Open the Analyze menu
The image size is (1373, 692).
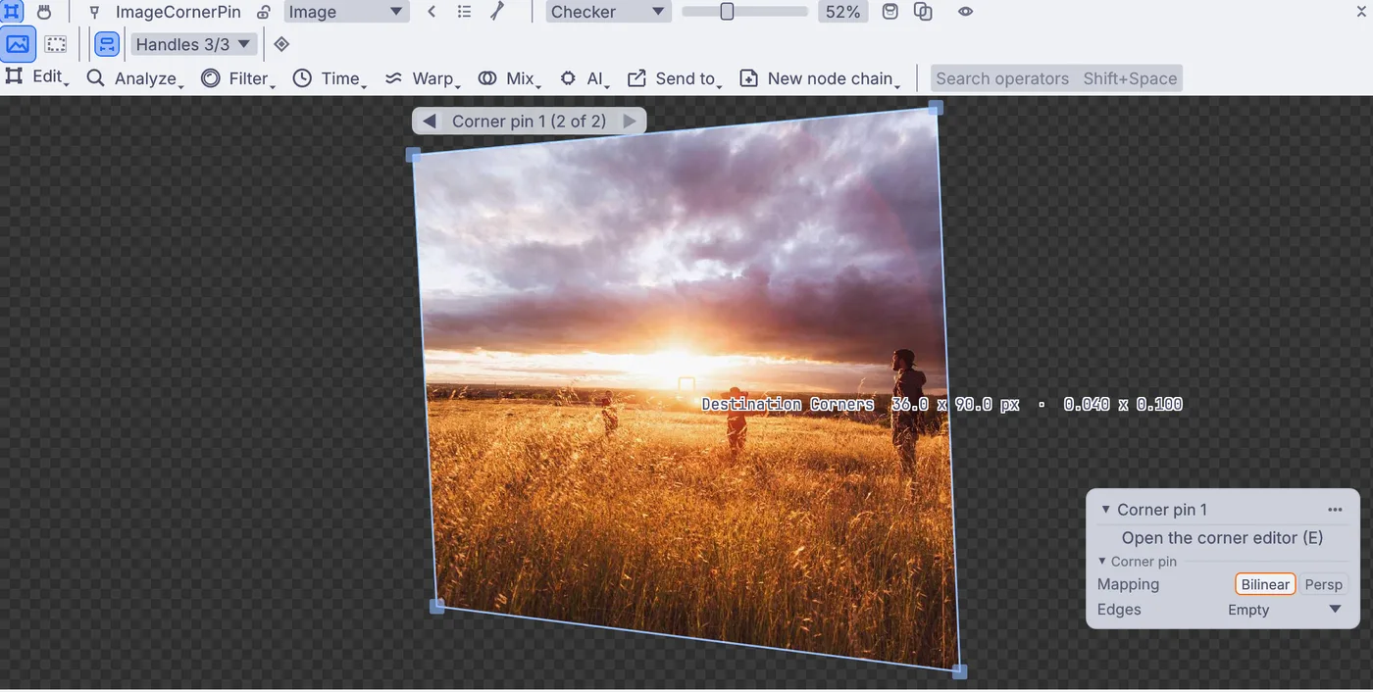coord(135,78)
